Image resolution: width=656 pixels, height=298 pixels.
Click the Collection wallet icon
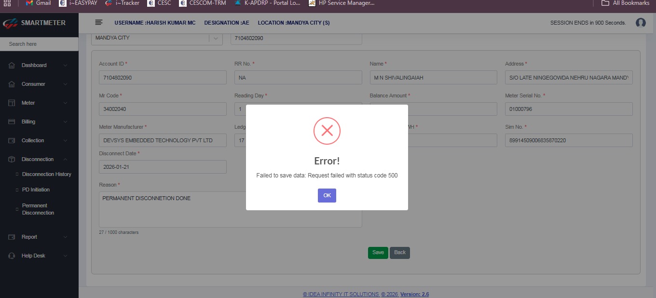pyautogui.click(x=12, y=140)
